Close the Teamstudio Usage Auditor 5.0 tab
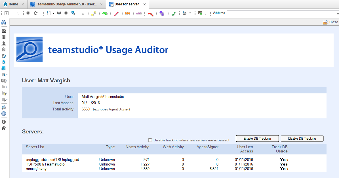The height and width of the screenshot is (178, 339). click(101, 4)
